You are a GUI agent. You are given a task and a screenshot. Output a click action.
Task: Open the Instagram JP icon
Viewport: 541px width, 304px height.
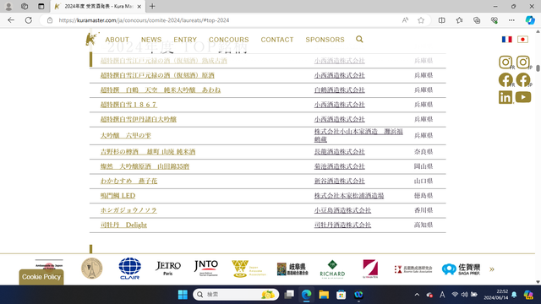click(523, 62)
